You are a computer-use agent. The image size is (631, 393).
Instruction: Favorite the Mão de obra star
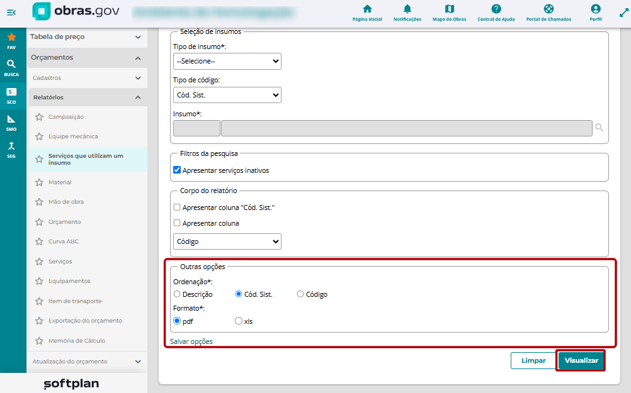(x=39, y=202)
